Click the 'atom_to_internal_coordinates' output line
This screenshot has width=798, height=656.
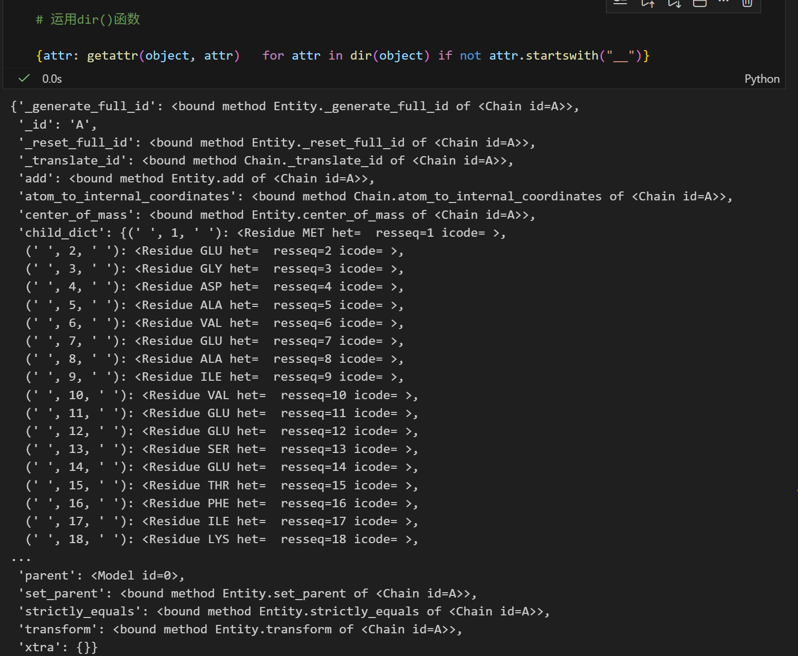(375, 197)
